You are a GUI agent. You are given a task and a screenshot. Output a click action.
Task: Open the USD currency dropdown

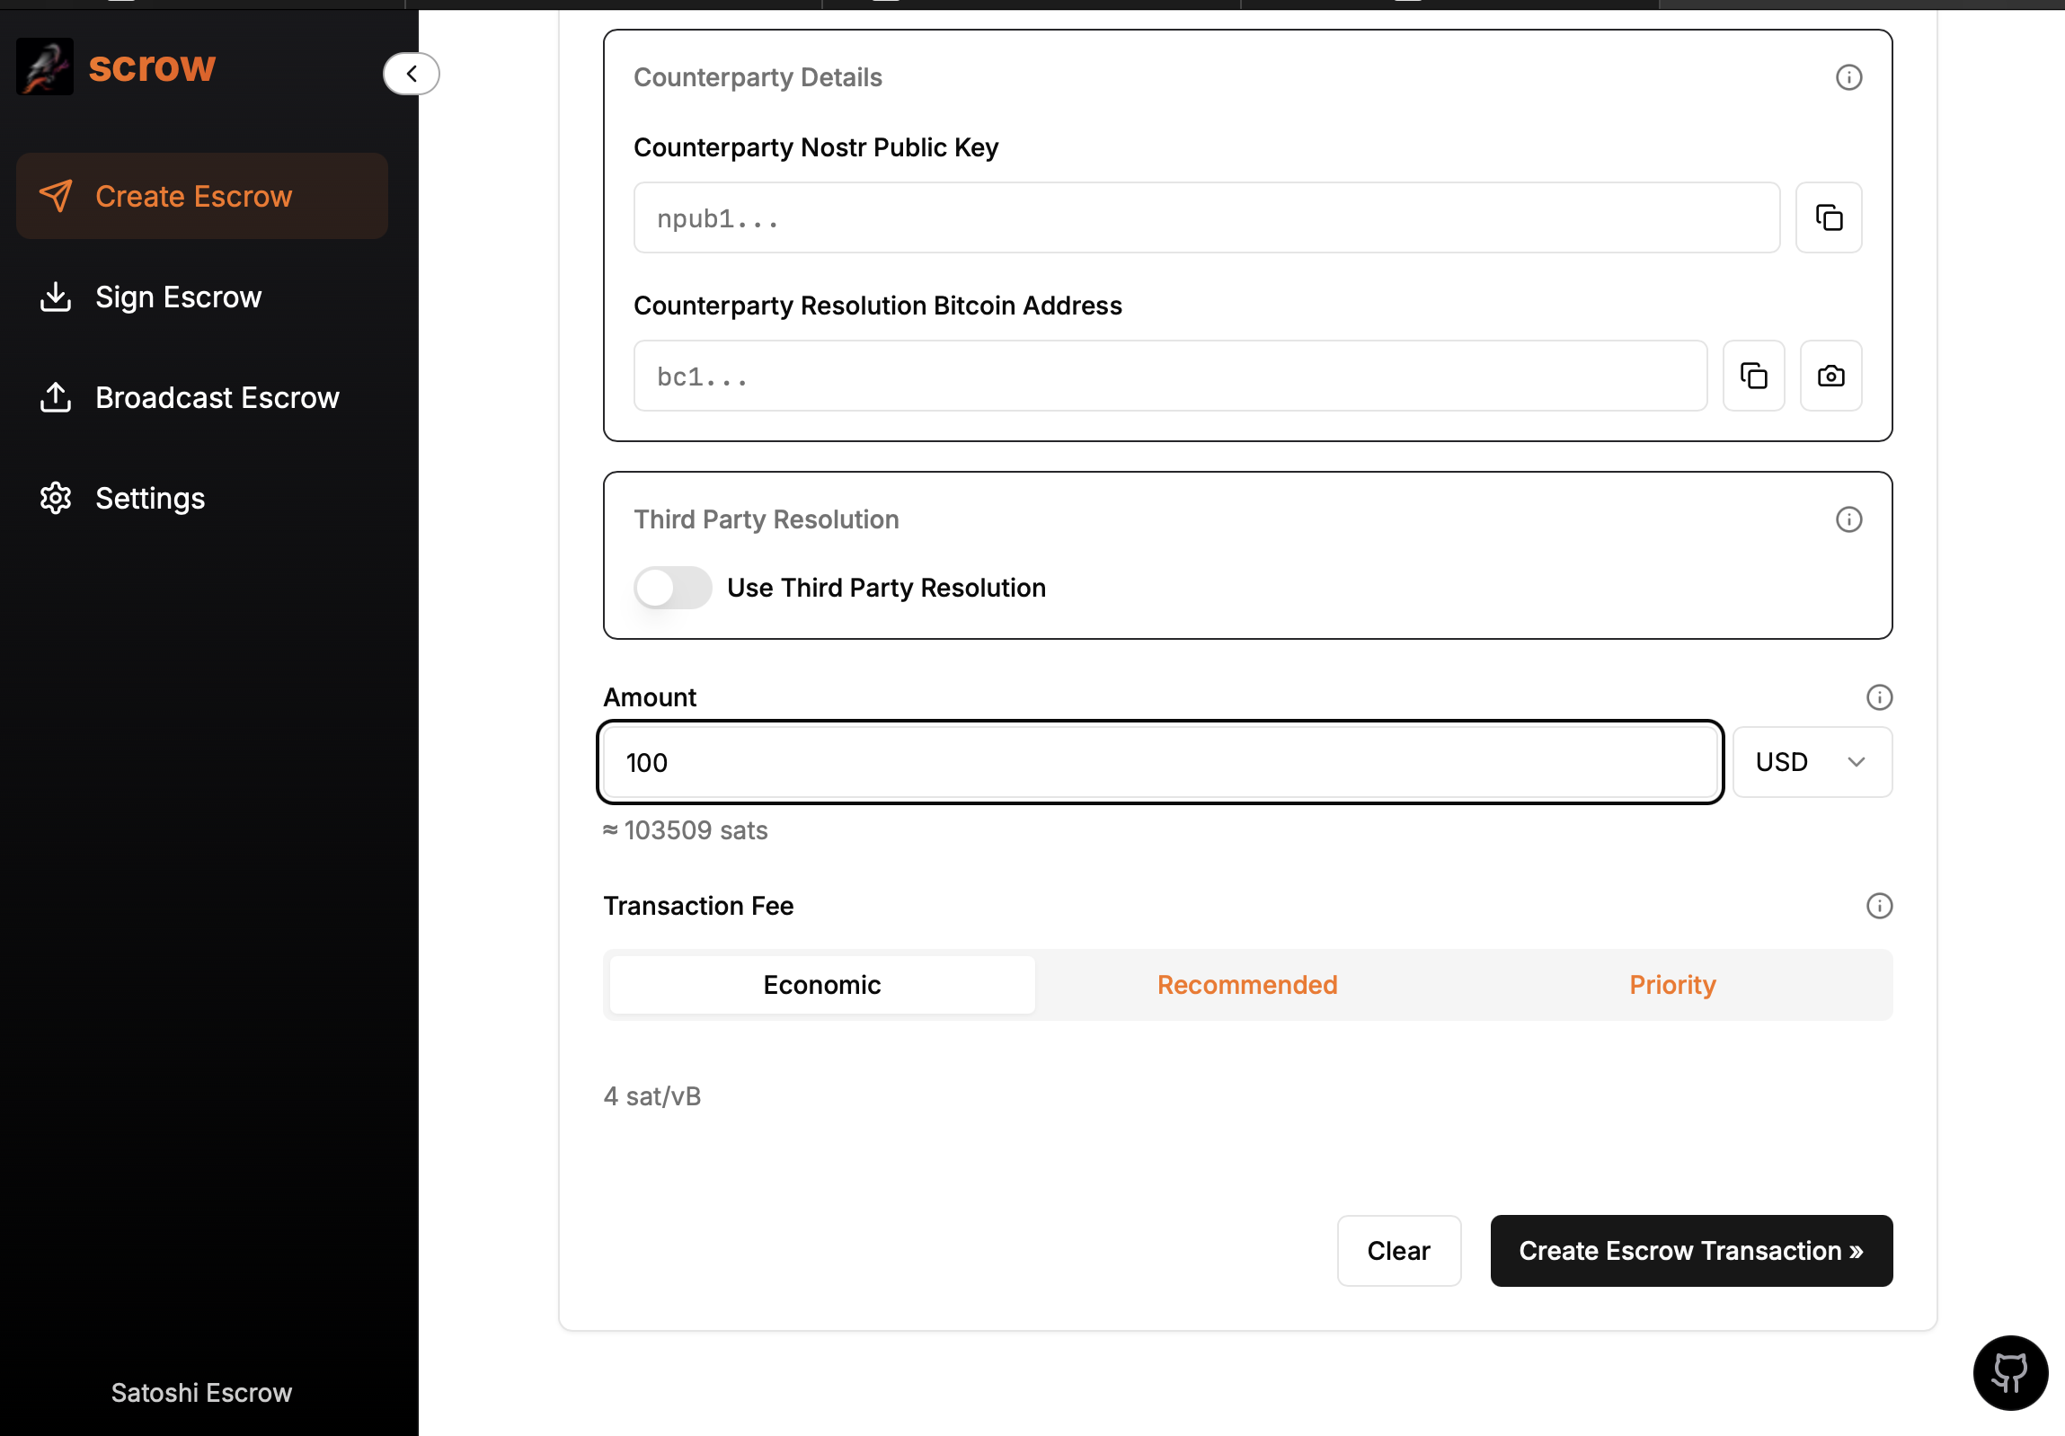coord(1812,762)
